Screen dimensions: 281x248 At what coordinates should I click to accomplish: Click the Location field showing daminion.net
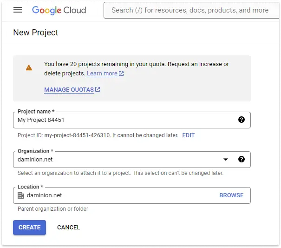pos(116,195)
